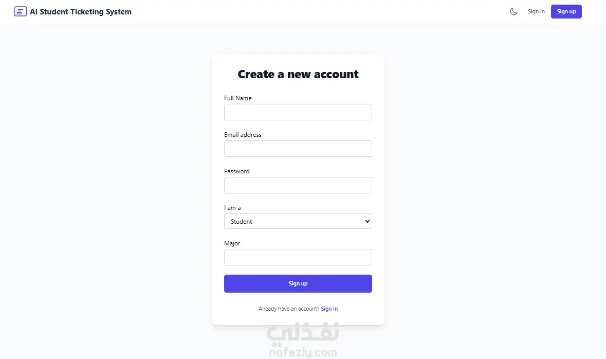Toggle dark mode with the moon icon

tap(513, 11)
